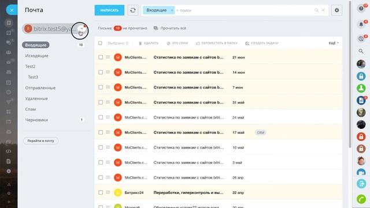370x208 pixels.
Task: Open the 26 апр email row
Action: (219, 177)
